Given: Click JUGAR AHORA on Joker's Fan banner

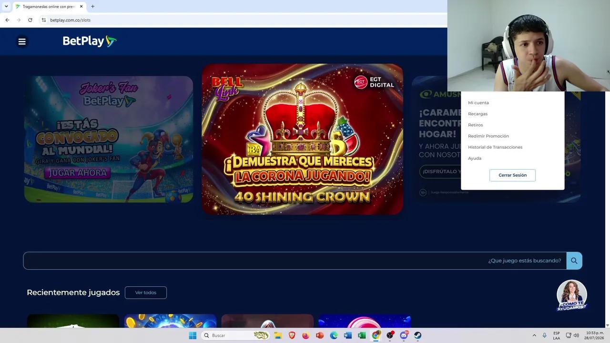Looking at the screenshot, I should 77,172.
